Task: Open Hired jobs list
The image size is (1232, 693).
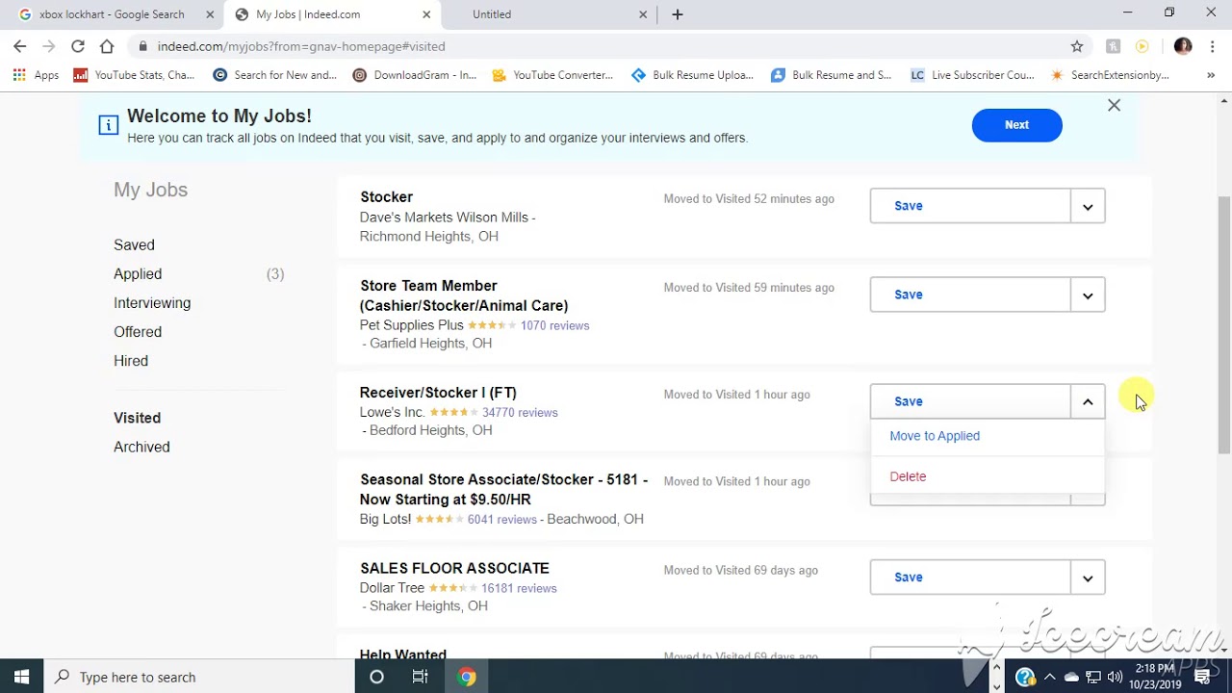Action: coord(131,361)
